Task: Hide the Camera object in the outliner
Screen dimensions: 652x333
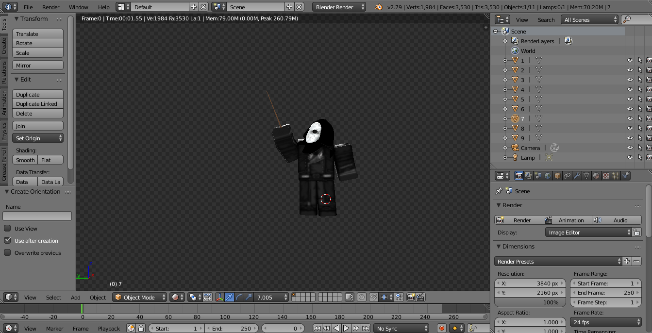Action: pos(630,148)
